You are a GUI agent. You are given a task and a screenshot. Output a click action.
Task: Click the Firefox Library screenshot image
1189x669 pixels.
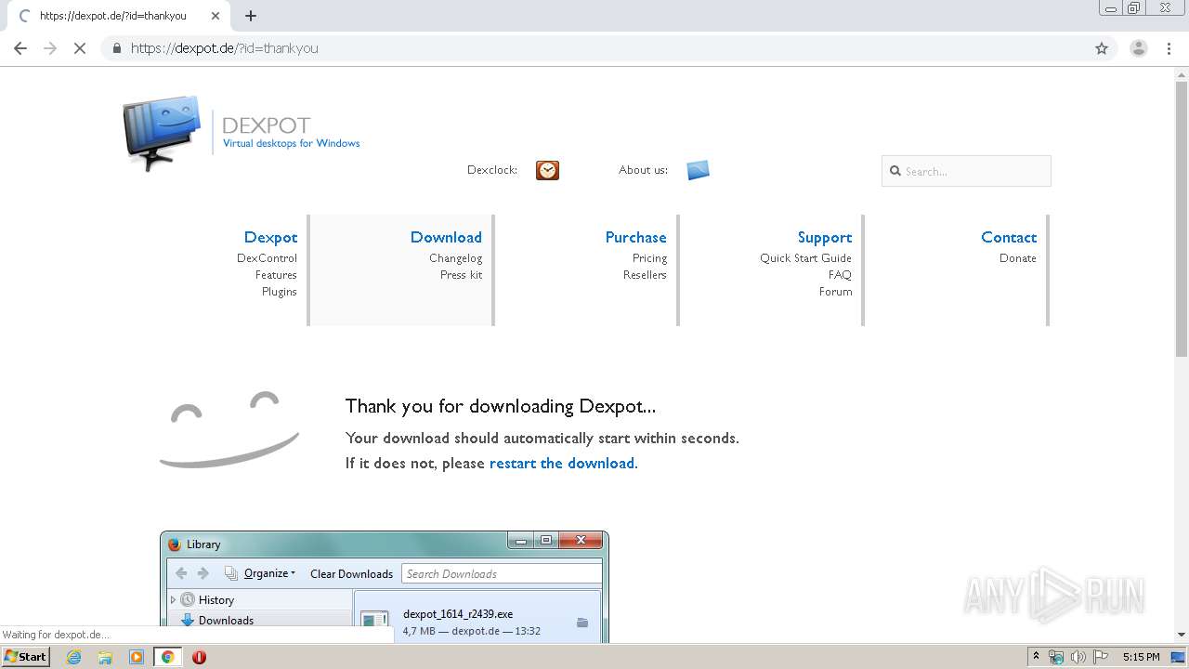385,586
